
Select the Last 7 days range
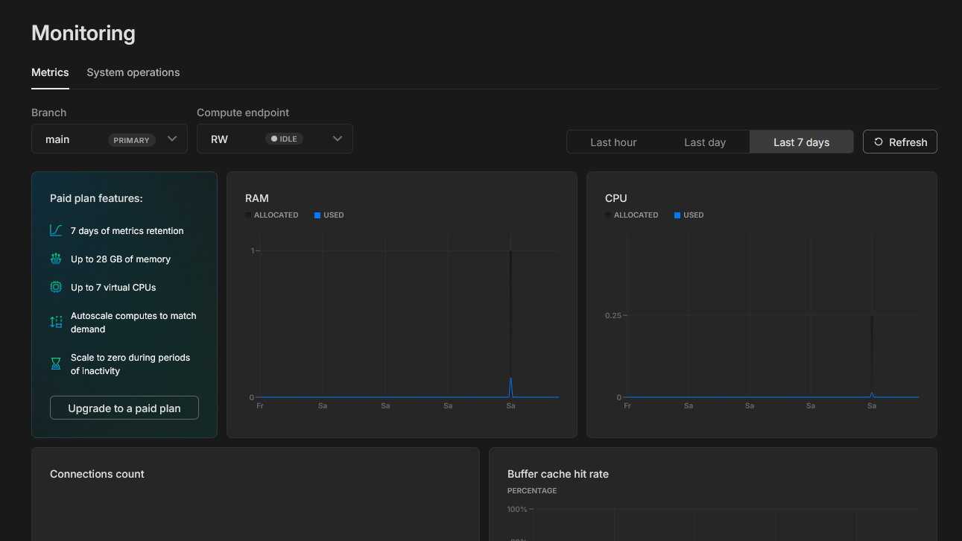pos(802,142)
